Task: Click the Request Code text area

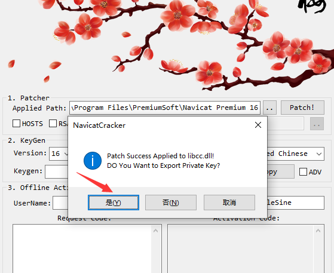Action: click(82, 249)
